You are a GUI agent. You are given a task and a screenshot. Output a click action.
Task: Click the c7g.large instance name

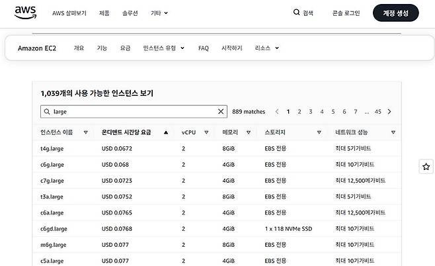[x=52, y=181]
